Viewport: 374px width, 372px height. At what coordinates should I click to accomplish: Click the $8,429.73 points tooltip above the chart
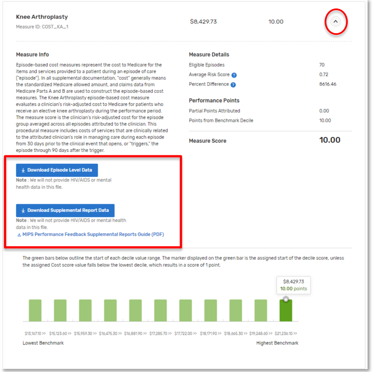pos(293,285)
